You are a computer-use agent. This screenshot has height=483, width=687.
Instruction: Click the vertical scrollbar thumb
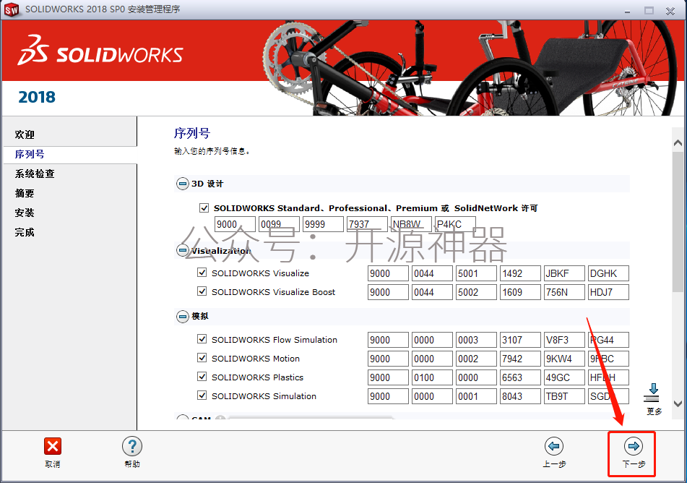678,221
